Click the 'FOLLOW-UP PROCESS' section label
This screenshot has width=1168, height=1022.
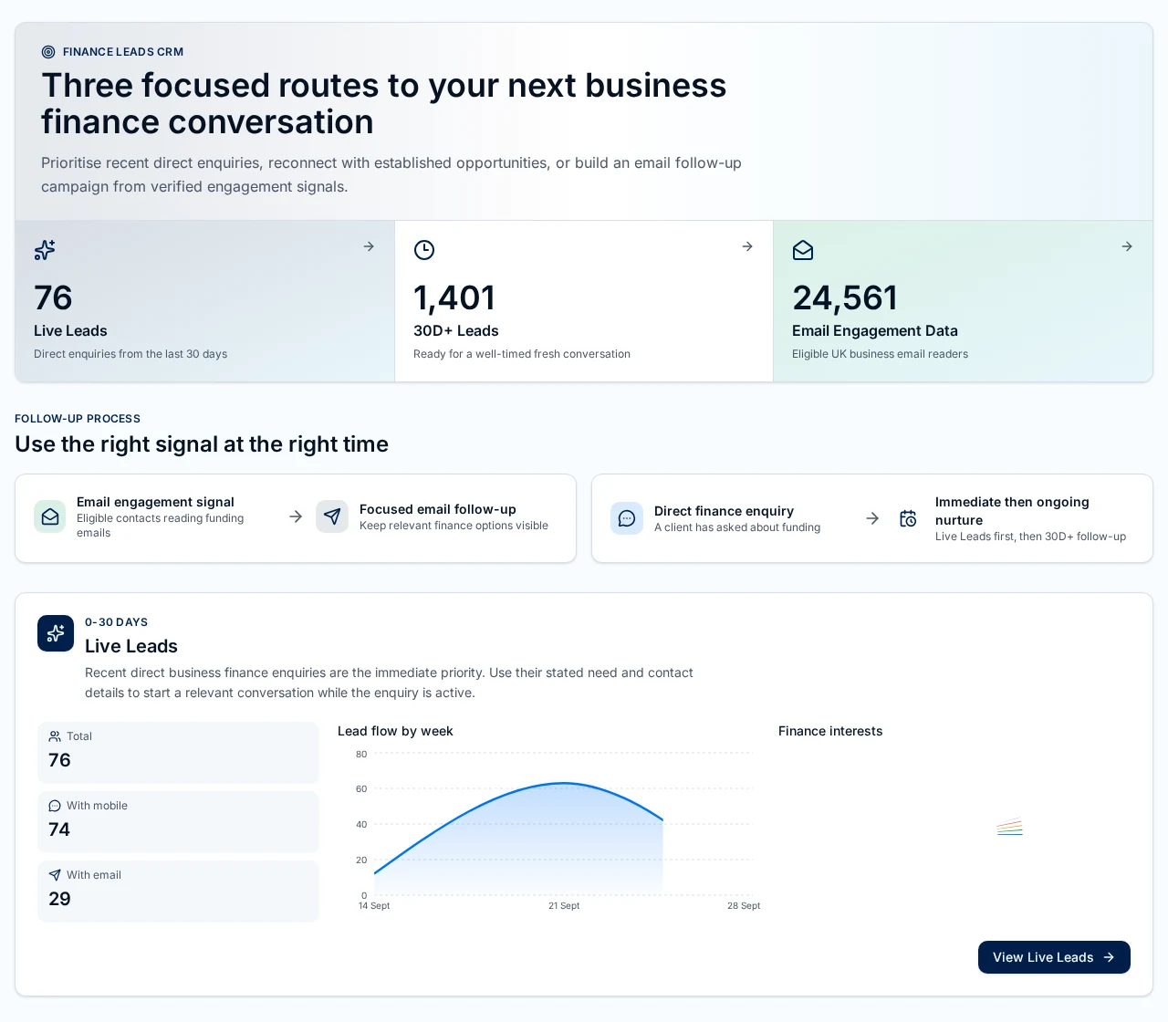coord(78,419)
